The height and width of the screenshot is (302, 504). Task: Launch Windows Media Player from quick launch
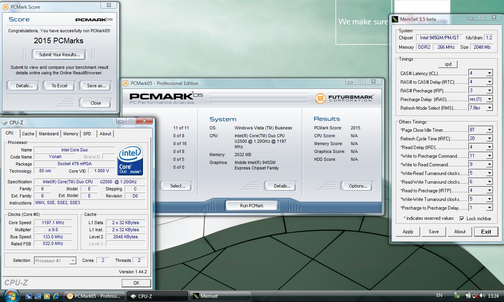[x=47, y=296]
